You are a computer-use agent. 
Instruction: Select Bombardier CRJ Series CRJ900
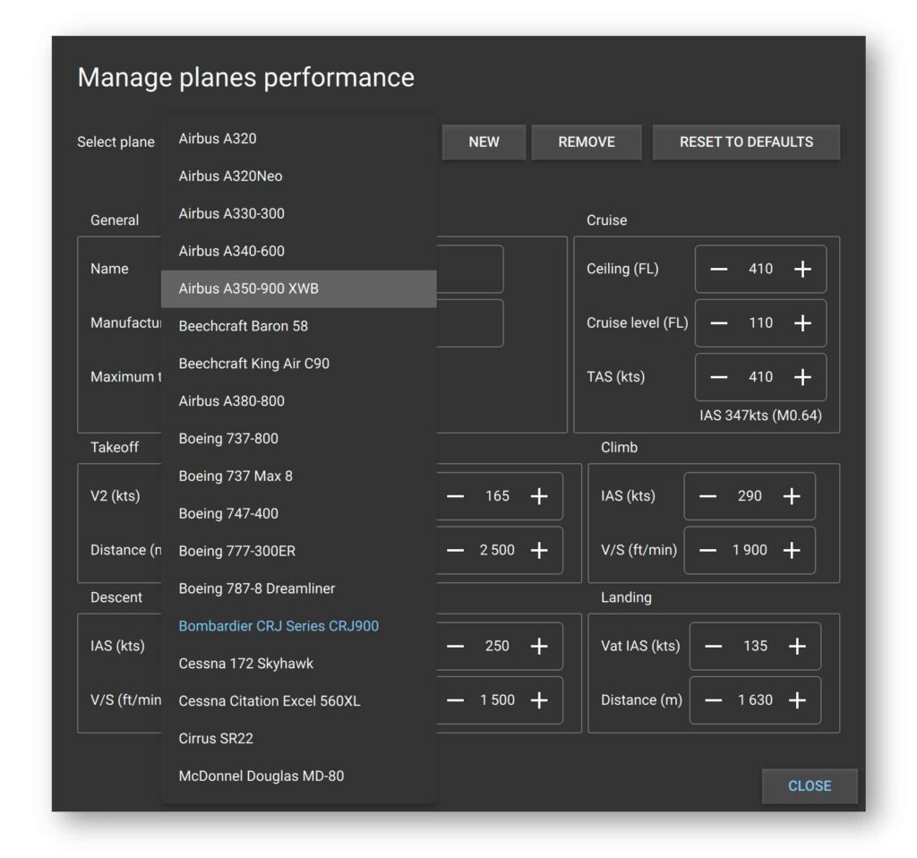[299, 626]
